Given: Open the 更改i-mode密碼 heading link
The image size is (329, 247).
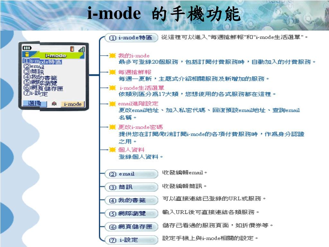Looking at the screenshot, I should [x=140, y=127].
